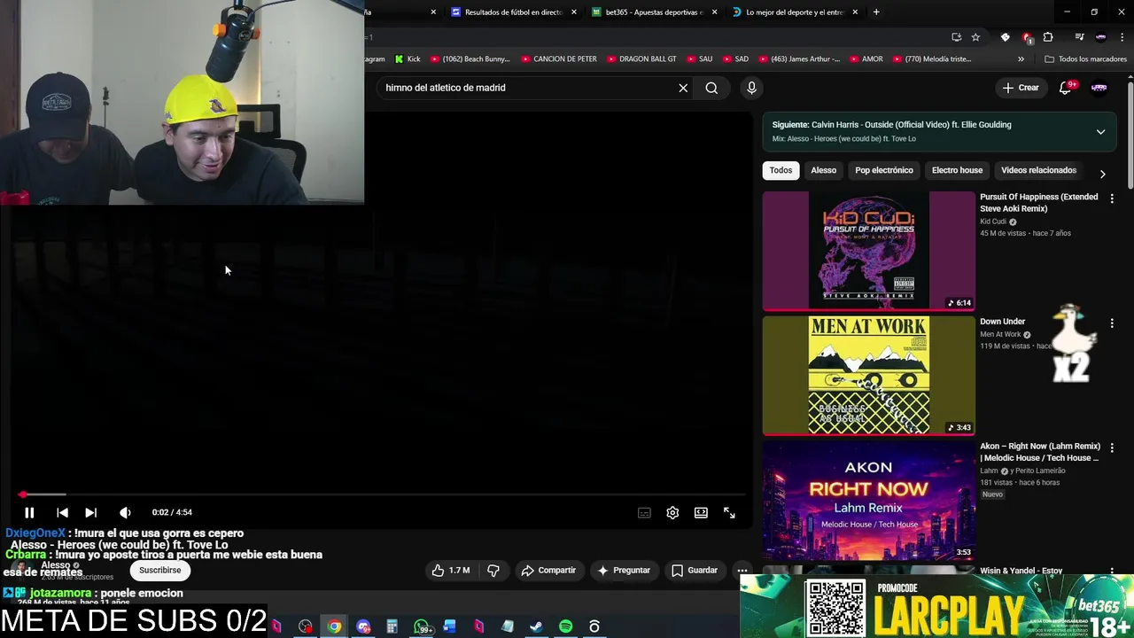Open Pursuit Of Happiness video thumbnail
Image resolution: width=1134 pixels, height=638 pixels.
pos(868,251)
